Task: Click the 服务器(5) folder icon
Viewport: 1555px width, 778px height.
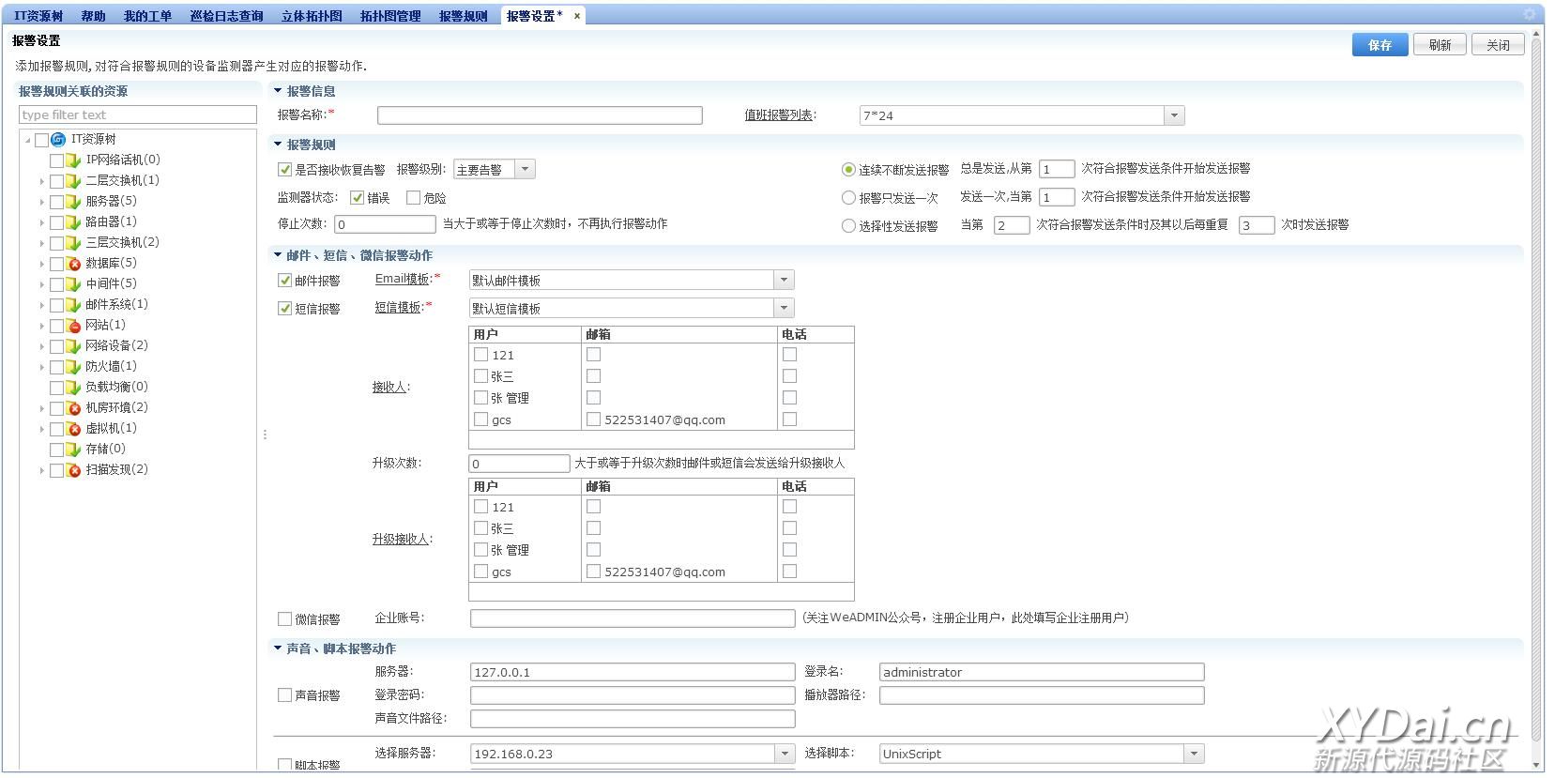Action: (73, 201)
